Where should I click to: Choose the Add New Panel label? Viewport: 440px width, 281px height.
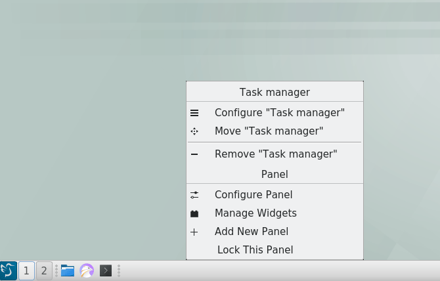252,232
